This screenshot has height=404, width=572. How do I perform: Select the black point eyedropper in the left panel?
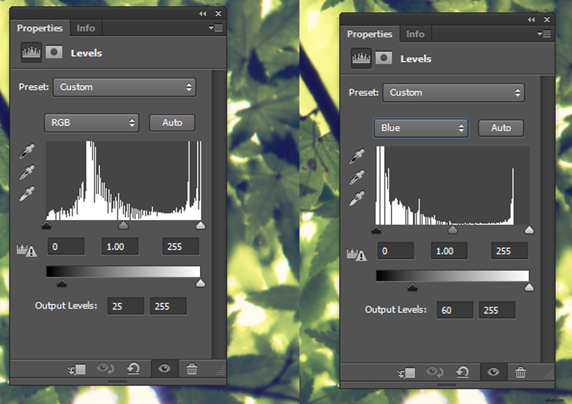(27, 151)
